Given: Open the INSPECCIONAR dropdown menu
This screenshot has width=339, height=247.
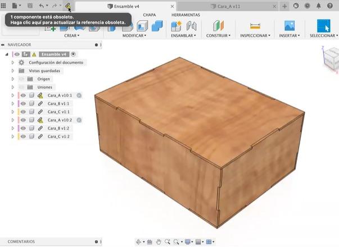Looking at the screenshot, I should 255,35.
